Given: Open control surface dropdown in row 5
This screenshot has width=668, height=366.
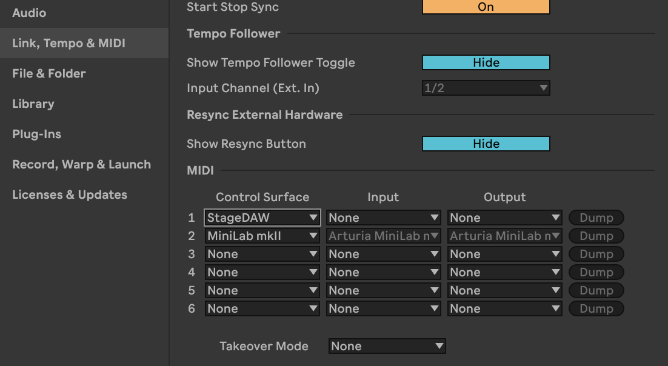Looking at the screenshot, I should tap(262, 290).
